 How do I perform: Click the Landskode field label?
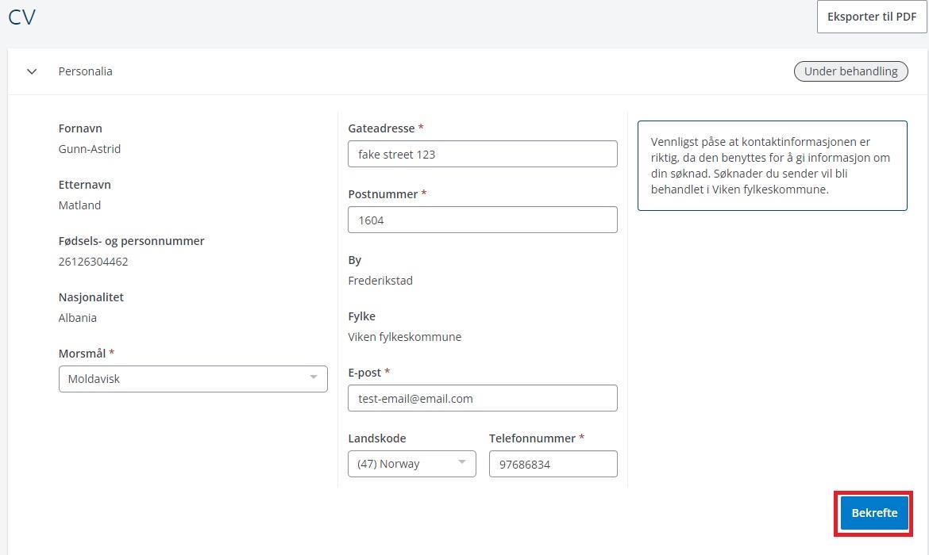(x=377, y=438)
